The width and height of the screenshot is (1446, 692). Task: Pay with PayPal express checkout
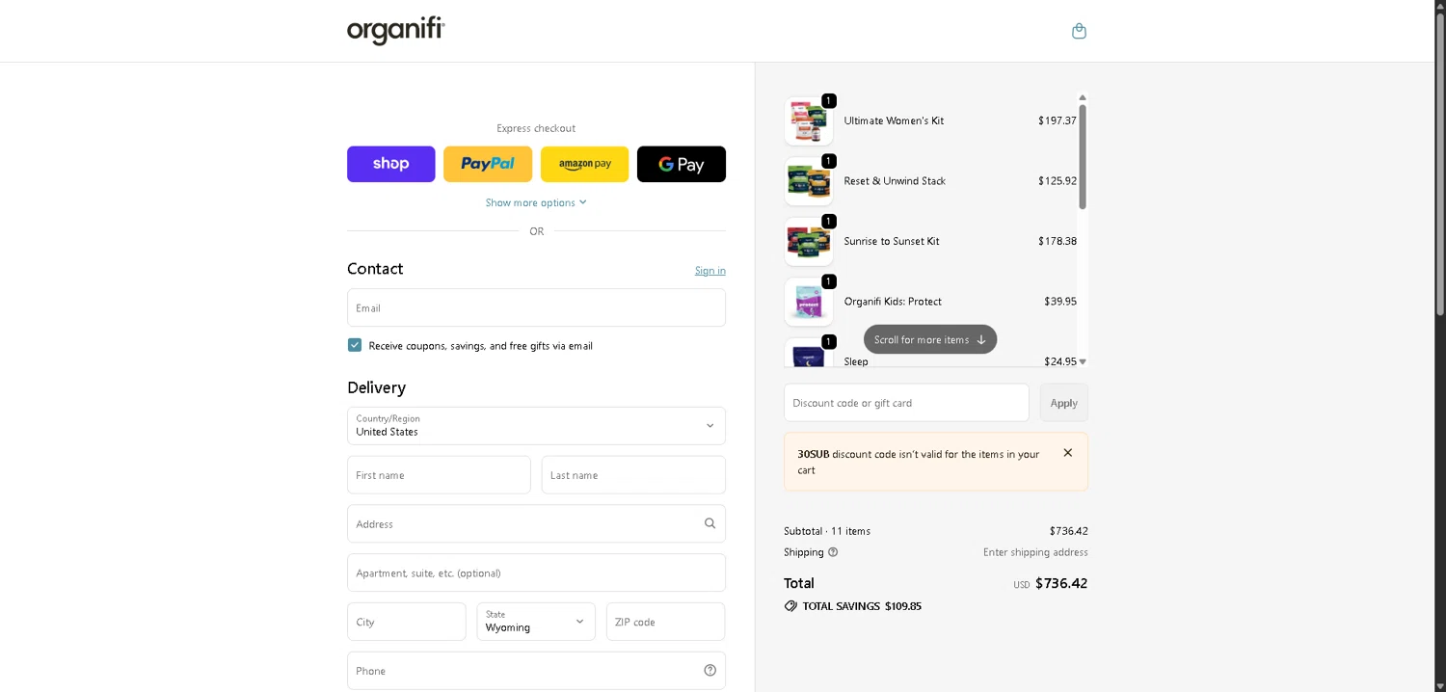[488, 164]
